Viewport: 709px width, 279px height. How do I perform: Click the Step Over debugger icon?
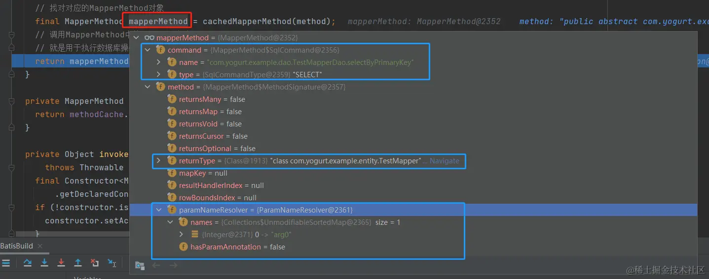(28, 263)
